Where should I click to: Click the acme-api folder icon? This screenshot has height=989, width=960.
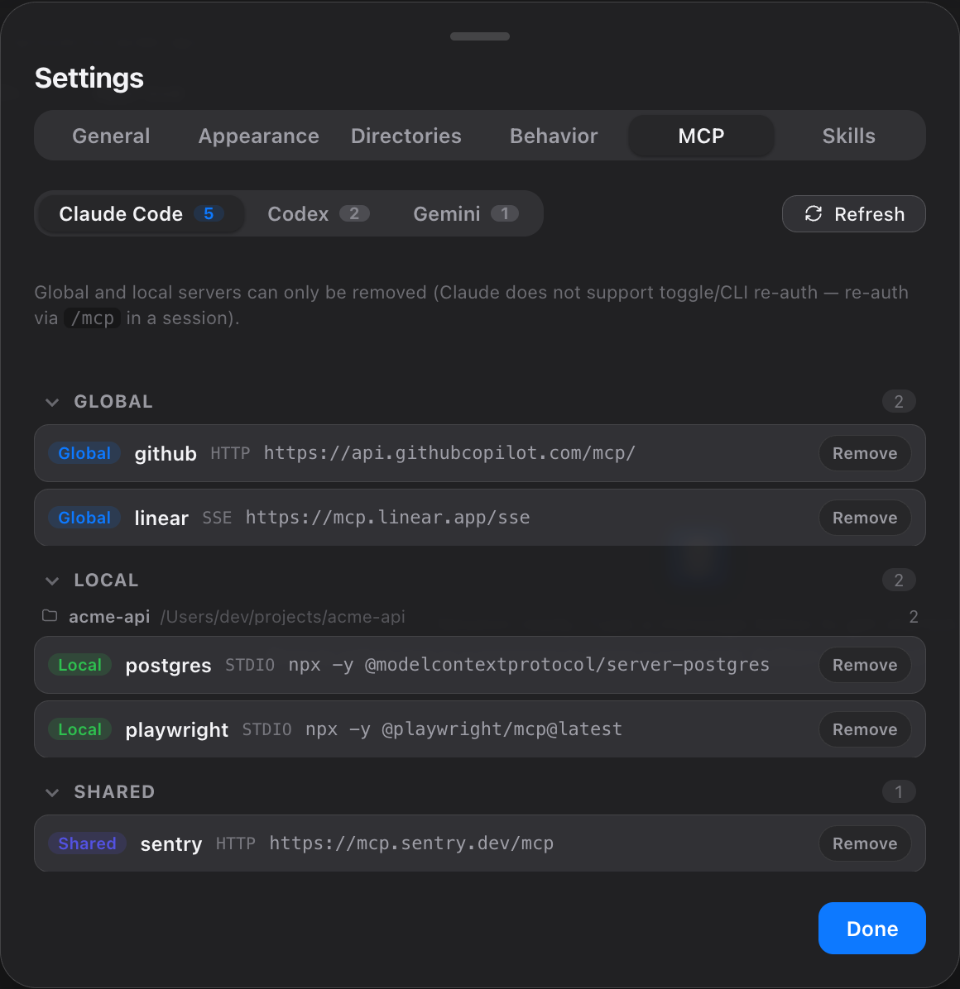coord(50,615)
